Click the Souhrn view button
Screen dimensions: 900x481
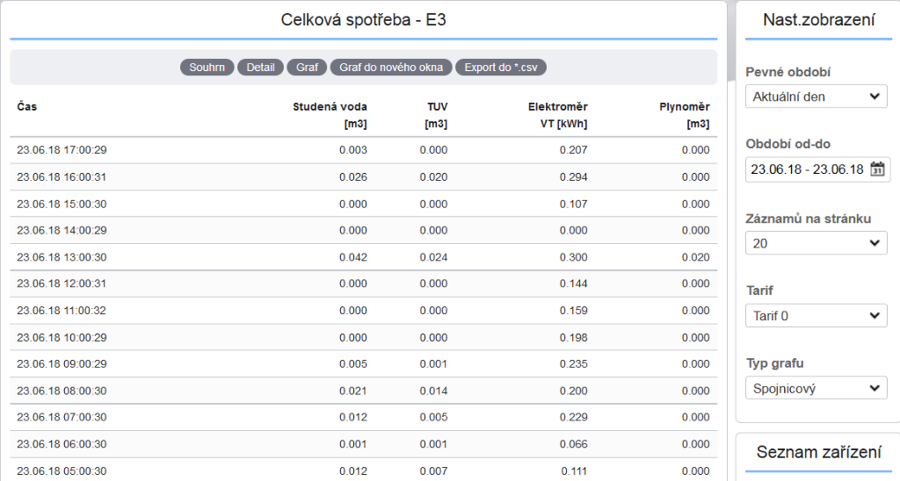click(207, 67)
